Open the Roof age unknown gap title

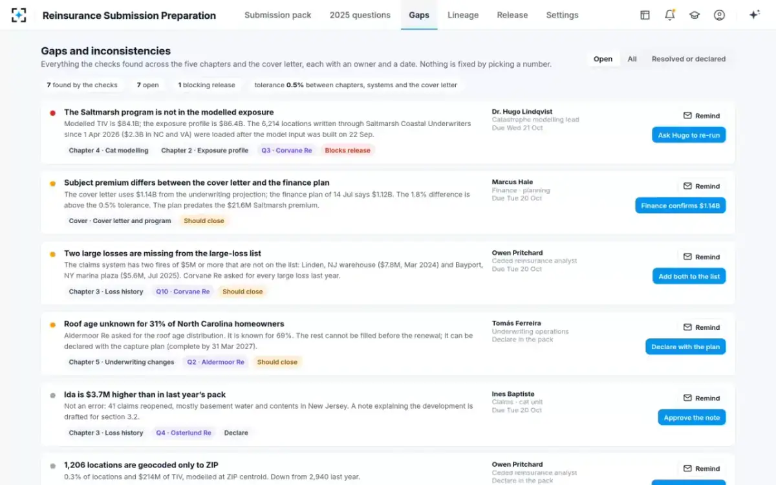[174, 324]
